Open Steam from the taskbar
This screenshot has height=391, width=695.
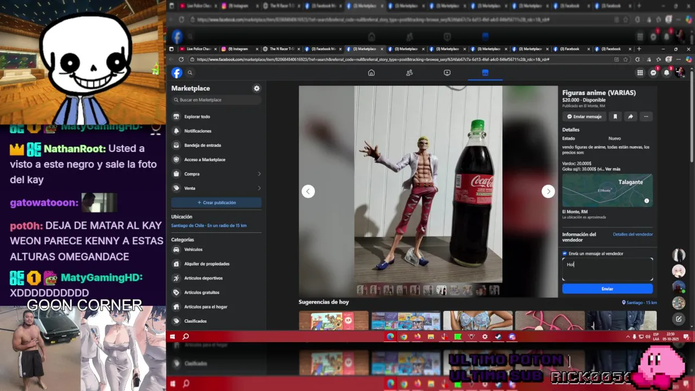coord(498,337)
